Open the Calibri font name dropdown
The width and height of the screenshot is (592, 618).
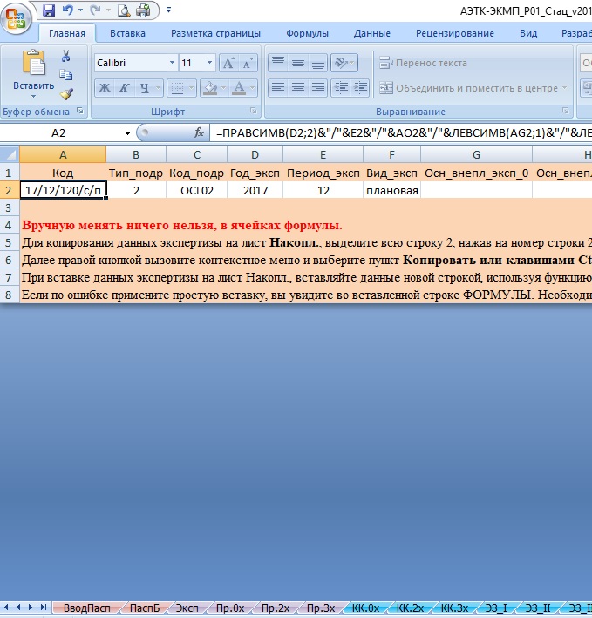[170, 64]
